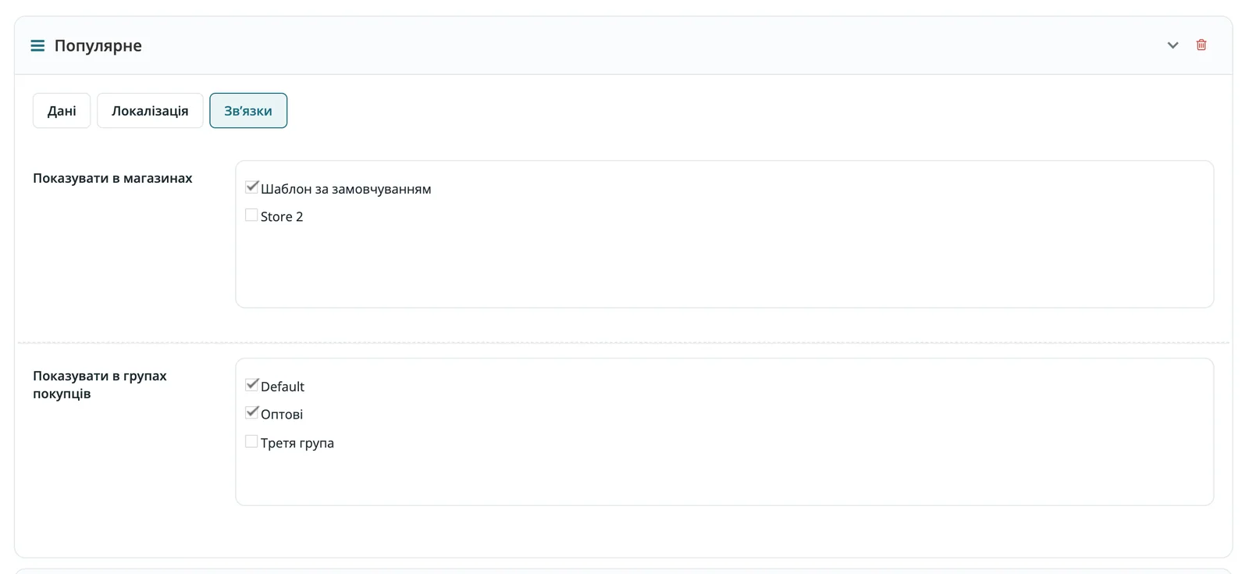Collapse the Популярне panel using the chevron
Viewport: 1249px width, 574px height.
tap(1172, 45)
